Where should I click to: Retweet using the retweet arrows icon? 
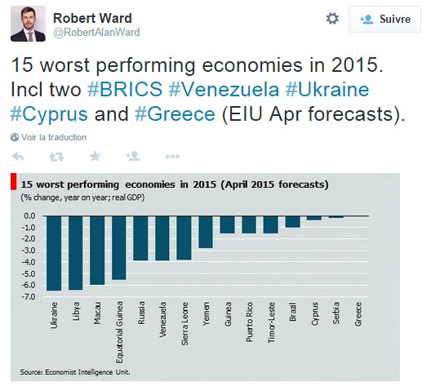click(x=56, y=157)
